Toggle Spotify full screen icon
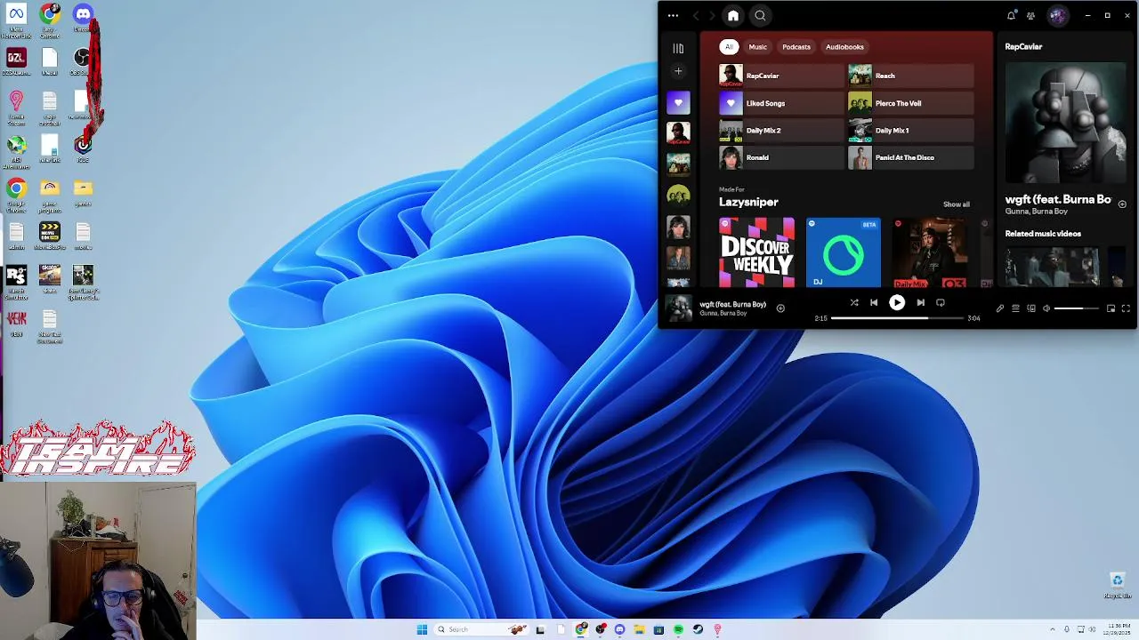The width and height of the screenshot is (1139, 640). click(x=1126, y=308)
